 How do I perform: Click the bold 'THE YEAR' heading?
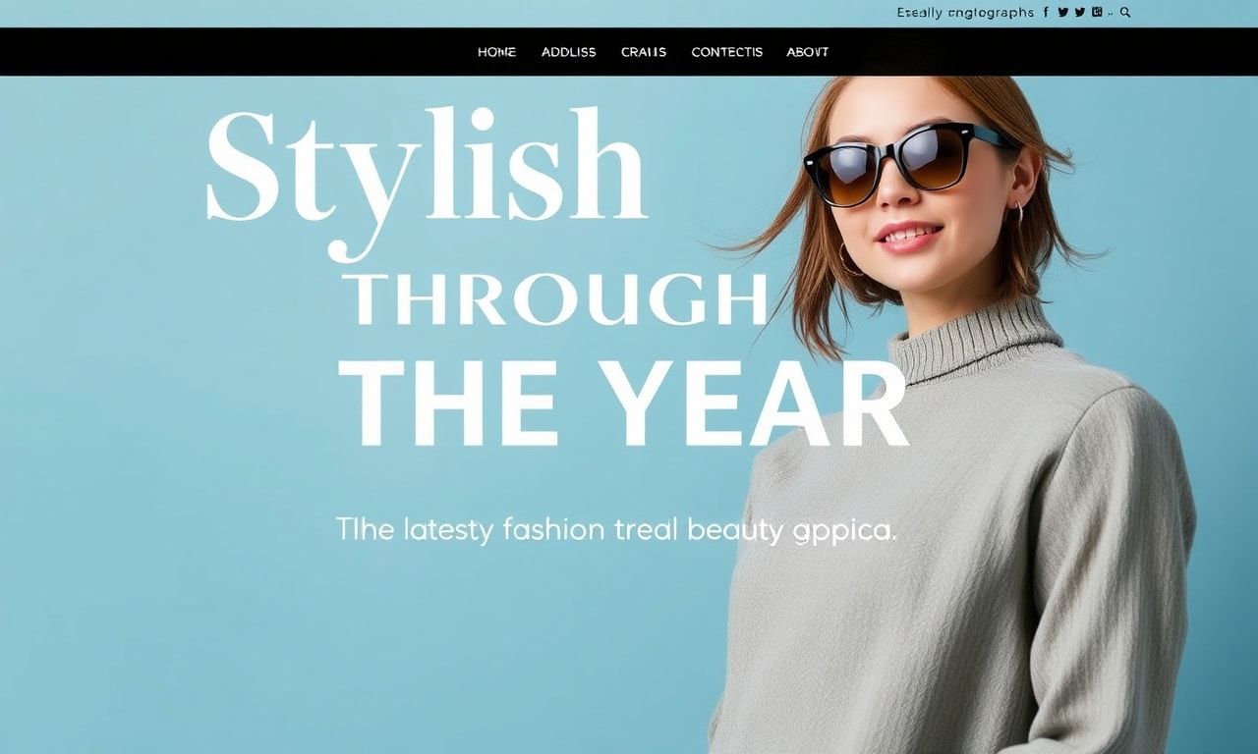pyautogui.click(x=623, y=404)
